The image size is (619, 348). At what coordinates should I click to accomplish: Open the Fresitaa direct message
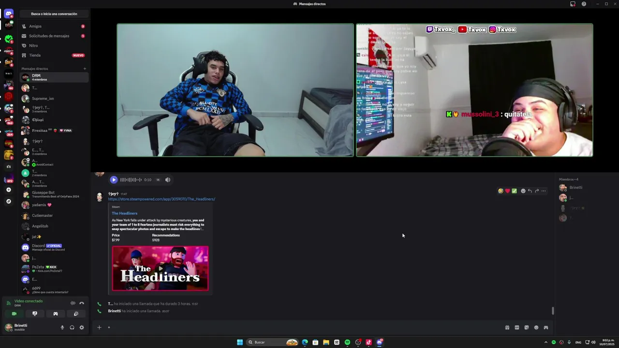54,130
